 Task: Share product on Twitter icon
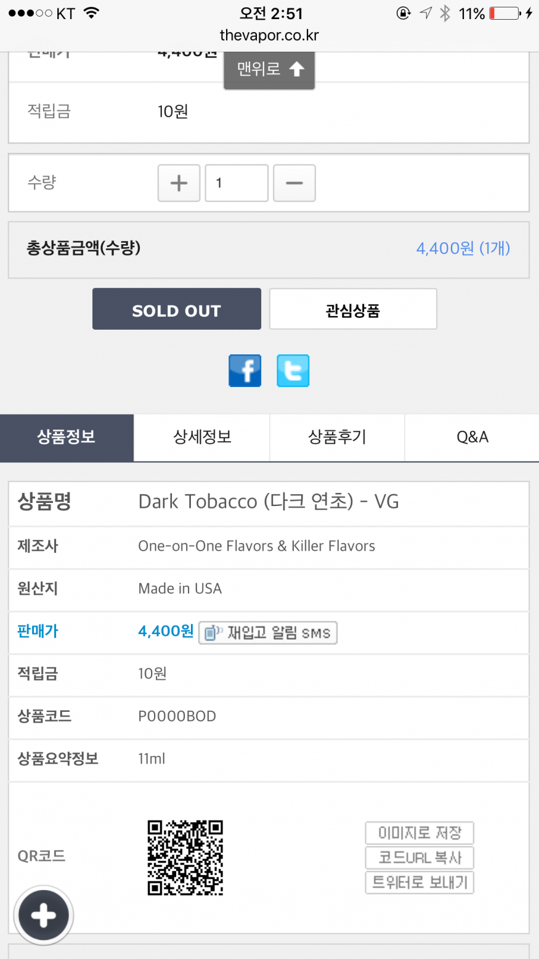(x=293, y=370)
